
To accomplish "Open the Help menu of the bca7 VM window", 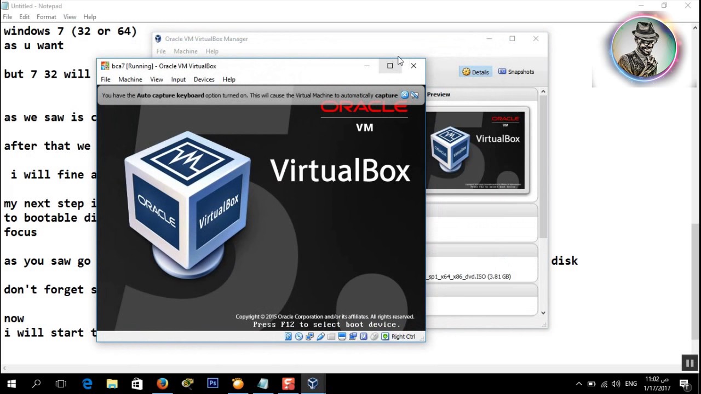I will (229, 79).
